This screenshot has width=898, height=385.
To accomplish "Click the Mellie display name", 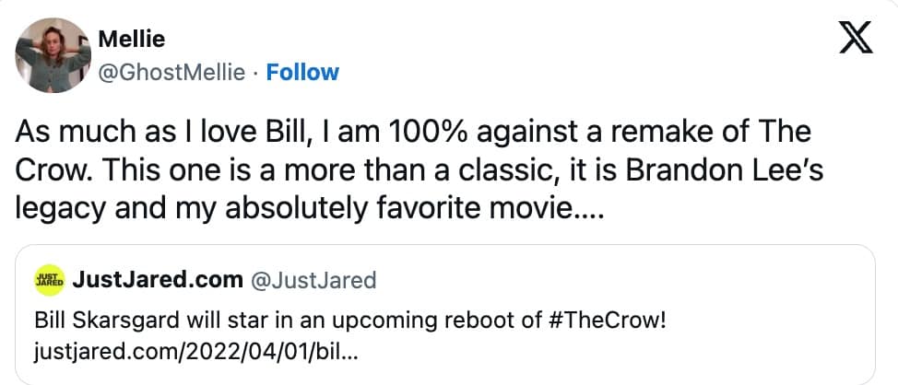I will 133,41.
